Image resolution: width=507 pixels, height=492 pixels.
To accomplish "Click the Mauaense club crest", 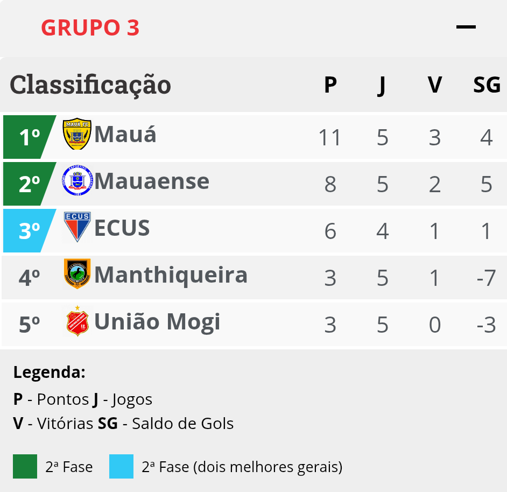I will 77,180.
